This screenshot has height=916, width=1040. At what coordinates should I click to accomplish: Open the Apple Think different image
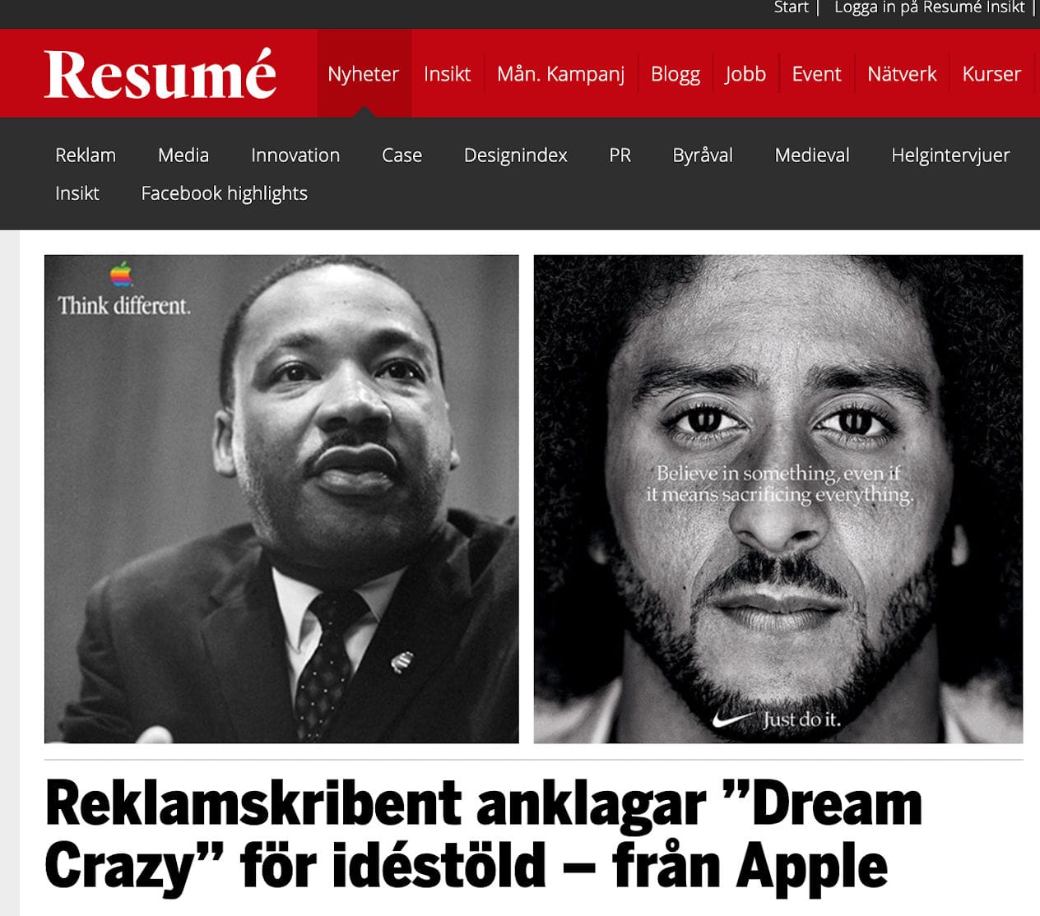click(281, 499)
